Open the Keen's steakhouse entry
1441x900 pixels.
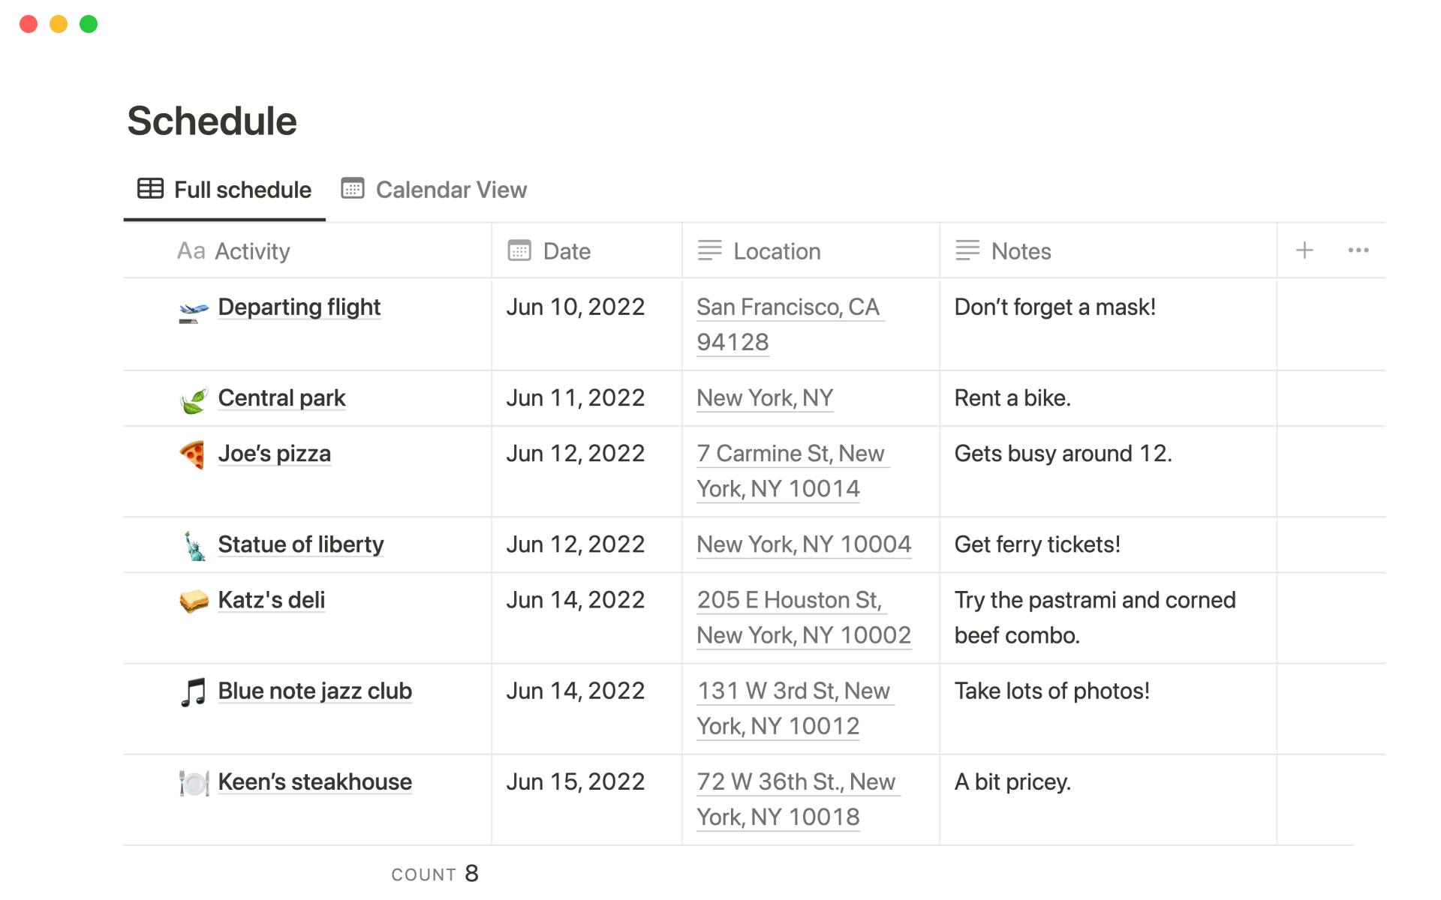pos(314,781)
